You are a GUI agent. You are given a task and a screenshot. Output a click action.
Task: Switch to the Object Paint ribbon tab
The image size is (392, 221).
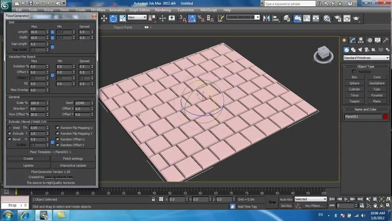point(123,27)
